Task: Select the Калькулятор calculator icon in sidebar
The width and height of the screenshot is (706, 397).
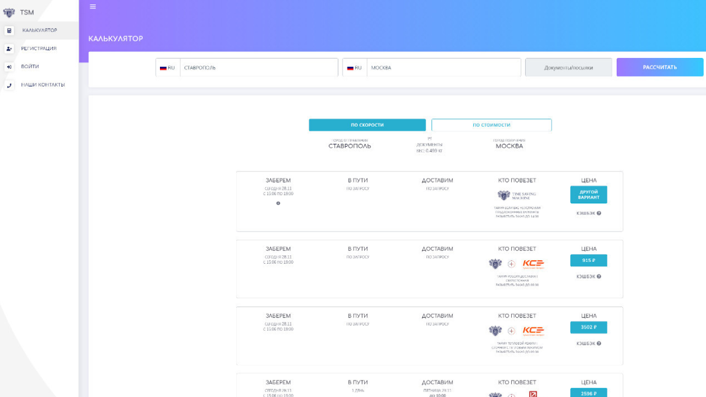Action: [x=9, y=31]
